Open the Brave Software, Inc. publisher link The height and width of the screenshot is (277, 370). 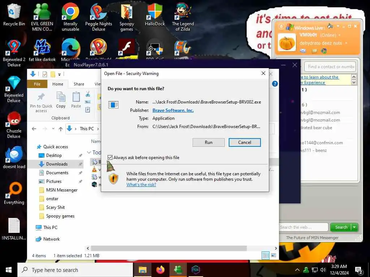[173, 110]
